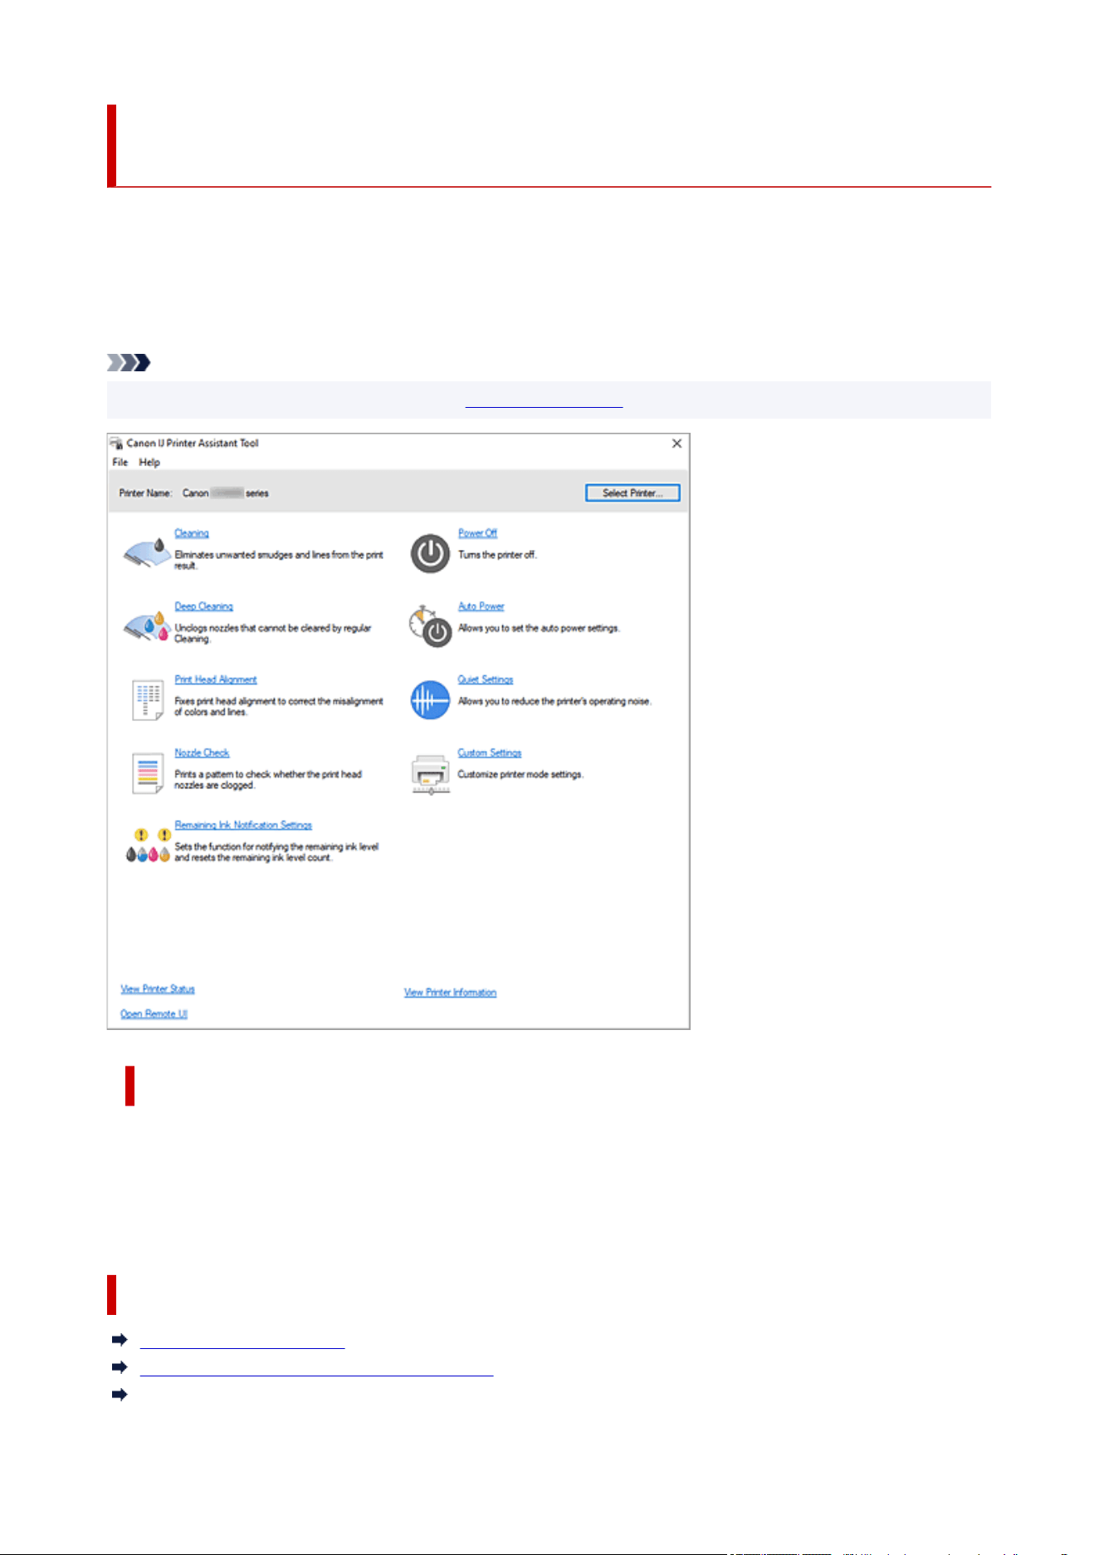Screen dimensions: 1099x1555
Task: Click the Power Off round power icon
Action: pos(430,554)
